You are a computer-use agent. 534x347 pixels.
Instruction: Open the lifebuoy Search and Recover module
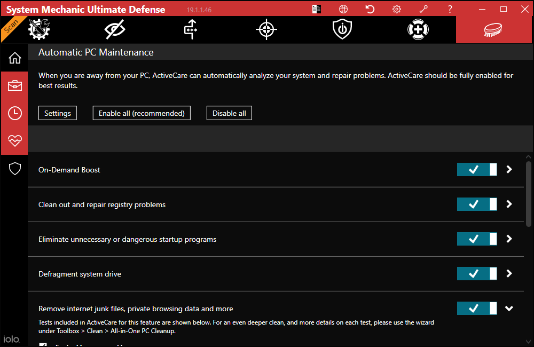click(418, 29)
